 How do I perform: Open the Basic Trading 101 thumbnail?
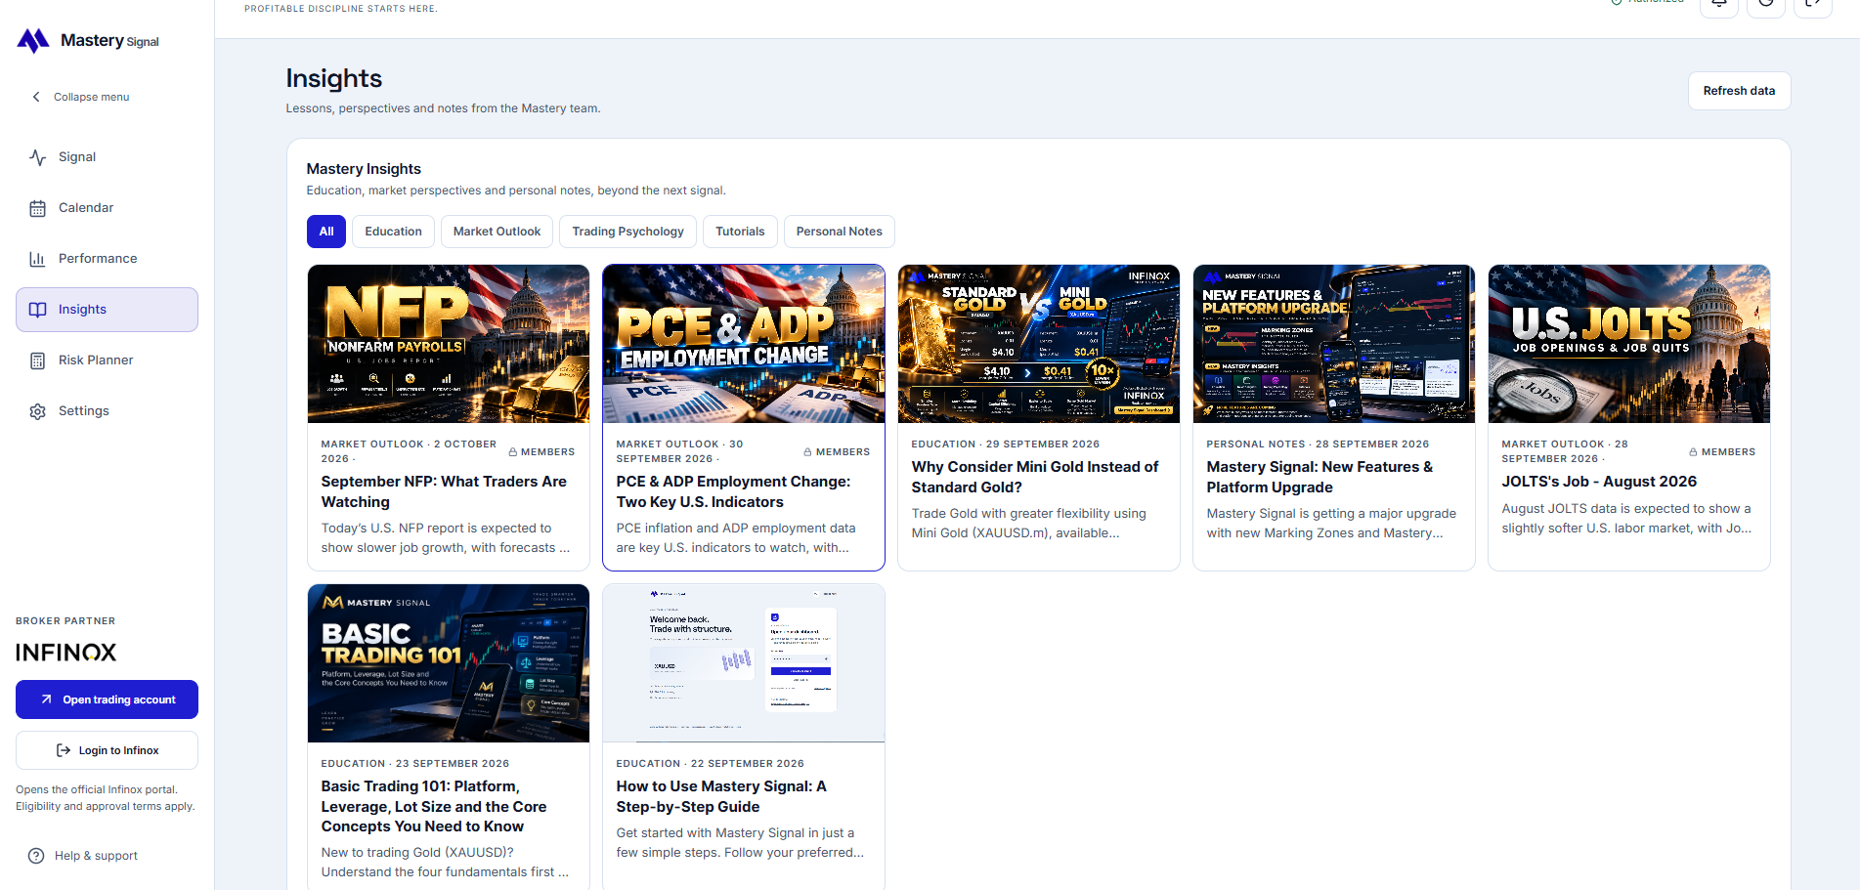449,663
